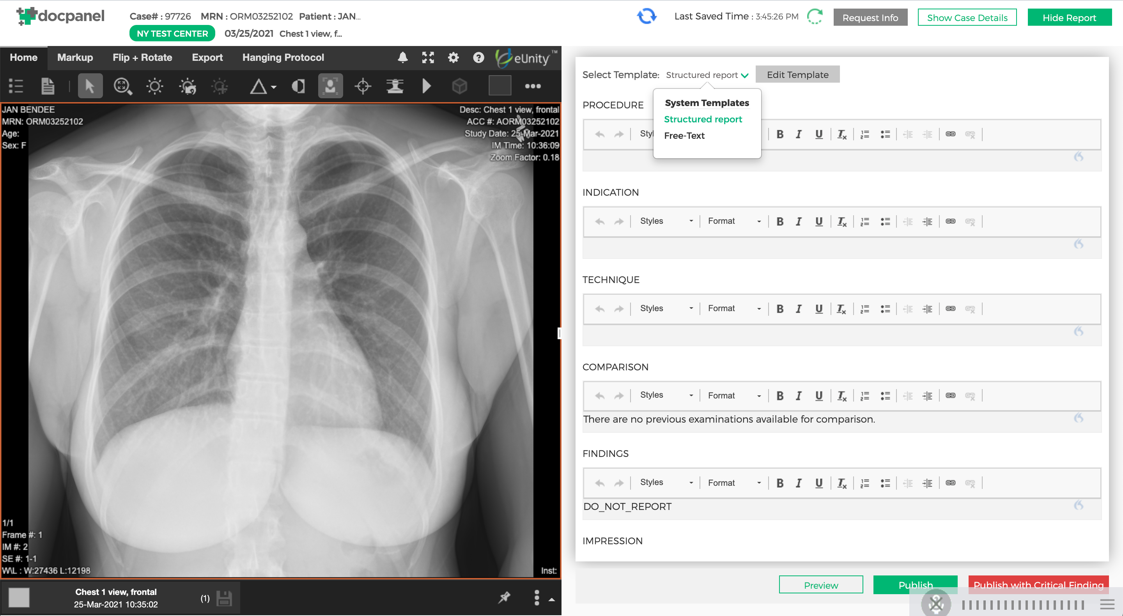Toggle italic in Technique editor
This screenshot has width=1123, height=616.
pos(799,309)
